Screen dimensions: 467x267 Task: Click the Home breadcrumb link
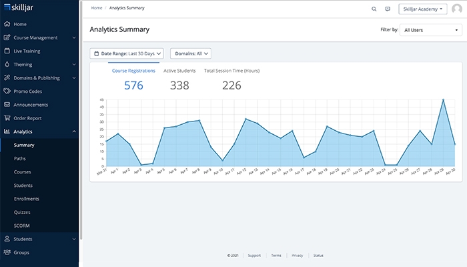(x=97, y=8)
